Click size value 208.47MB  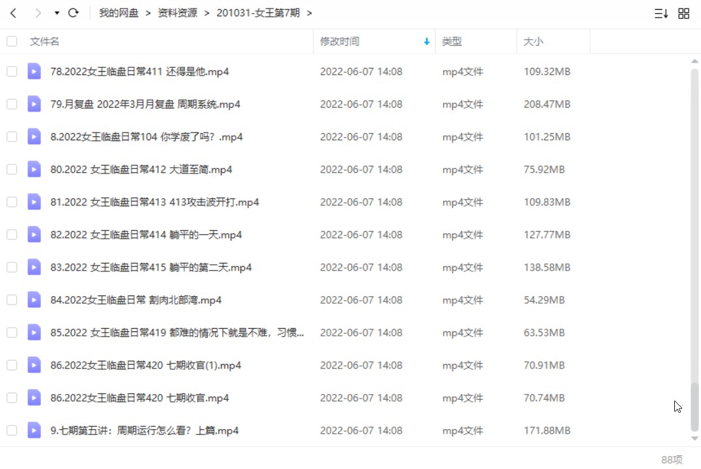click(547, 104)
